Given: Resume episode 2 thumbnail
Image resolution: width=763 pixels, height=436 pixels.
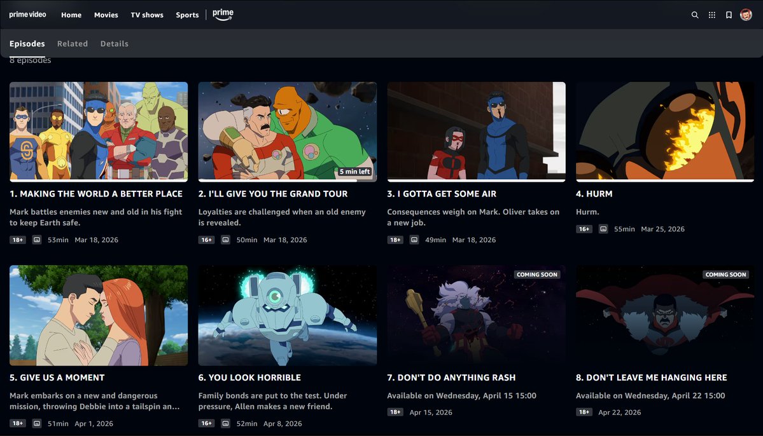Looking at the screenshot, I should pos(288,132).
